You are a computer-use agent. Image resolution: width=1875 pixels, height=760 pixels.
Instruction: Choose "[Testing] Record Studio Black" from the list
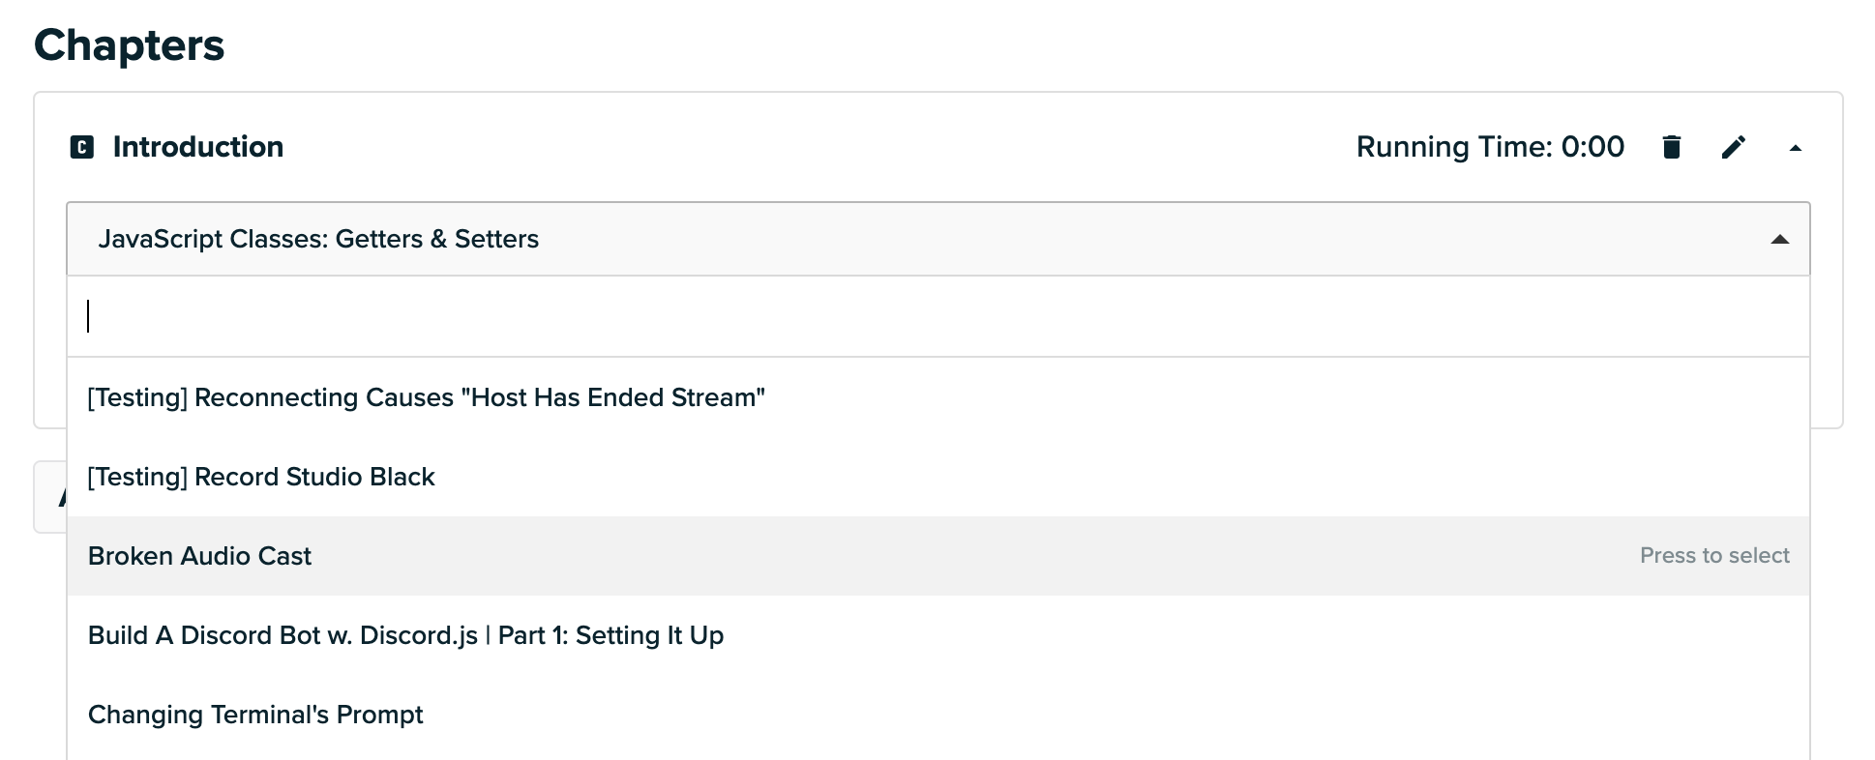(x=261, y=477)
